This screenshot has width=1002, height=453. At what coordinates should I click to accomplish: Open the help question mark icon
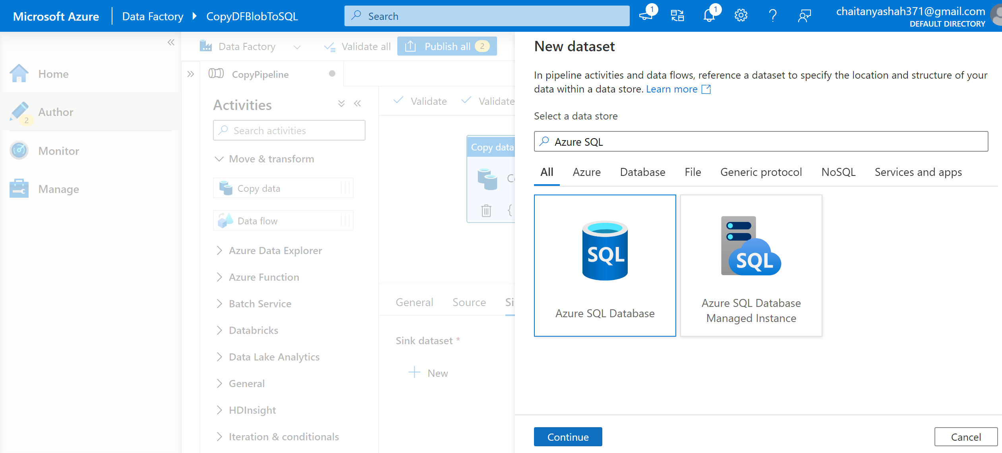coord(773,16)
